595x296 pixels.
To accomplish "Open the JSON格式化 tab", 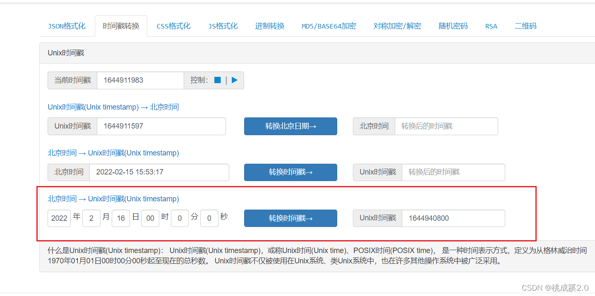I will 67,26.
